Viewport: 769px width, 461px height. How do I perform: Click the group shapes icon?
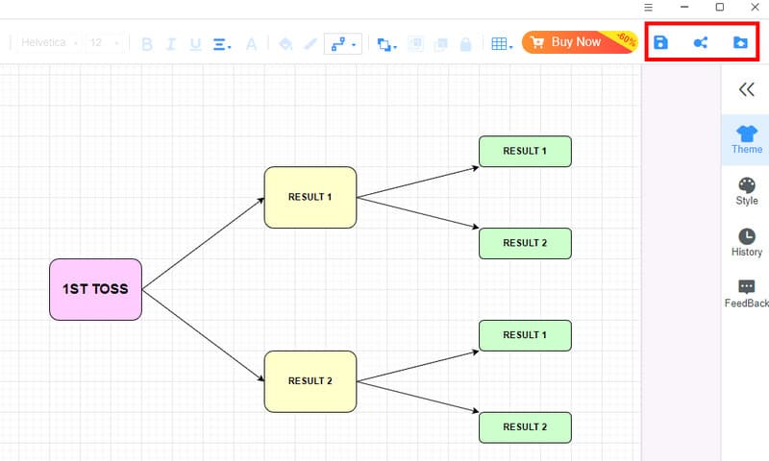pyautogui.click(x=415, y=44)
